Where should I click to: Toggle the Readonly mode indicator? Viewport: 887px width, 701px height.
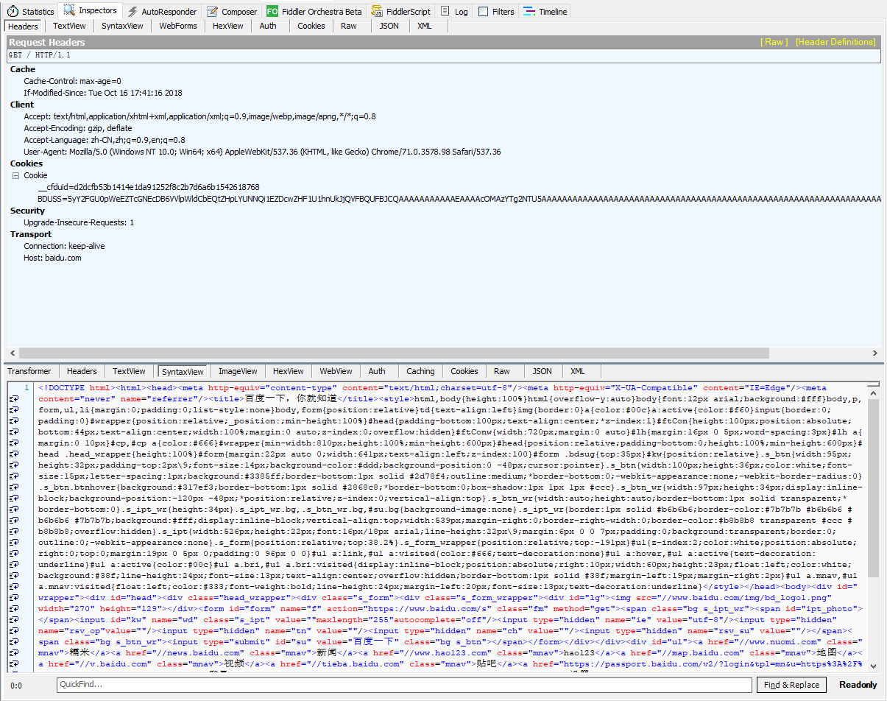[x=858, y=685]
